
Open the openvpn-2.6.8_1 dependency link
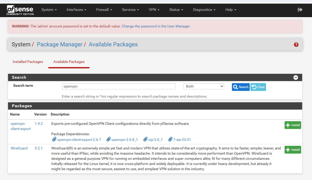point(125,140)
